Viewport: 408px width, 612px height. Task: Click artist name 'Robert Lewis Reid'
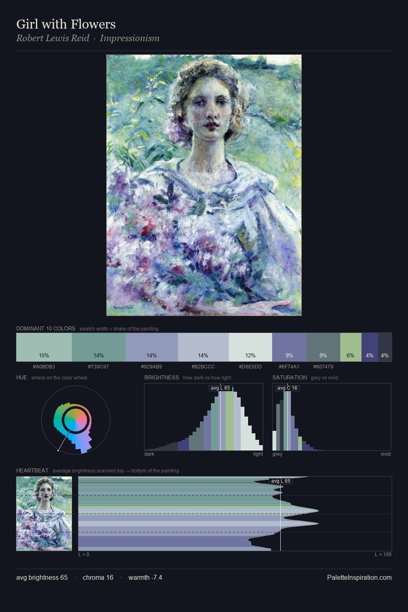click(53, 38)
